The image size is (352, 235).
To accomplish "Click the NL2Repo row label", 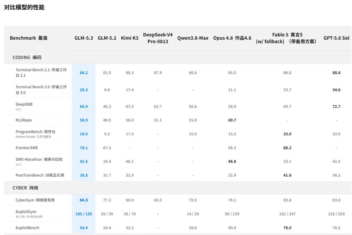I will coord(23,120).
